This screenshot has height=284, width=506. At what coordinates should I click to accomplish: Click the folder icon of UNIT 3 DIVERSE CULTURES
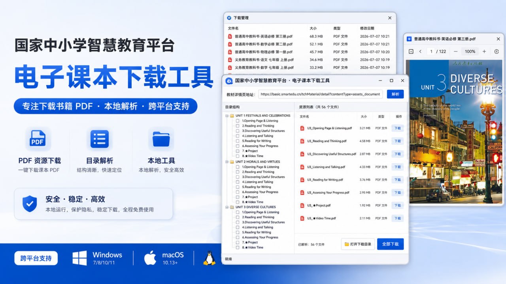(232, 207)
